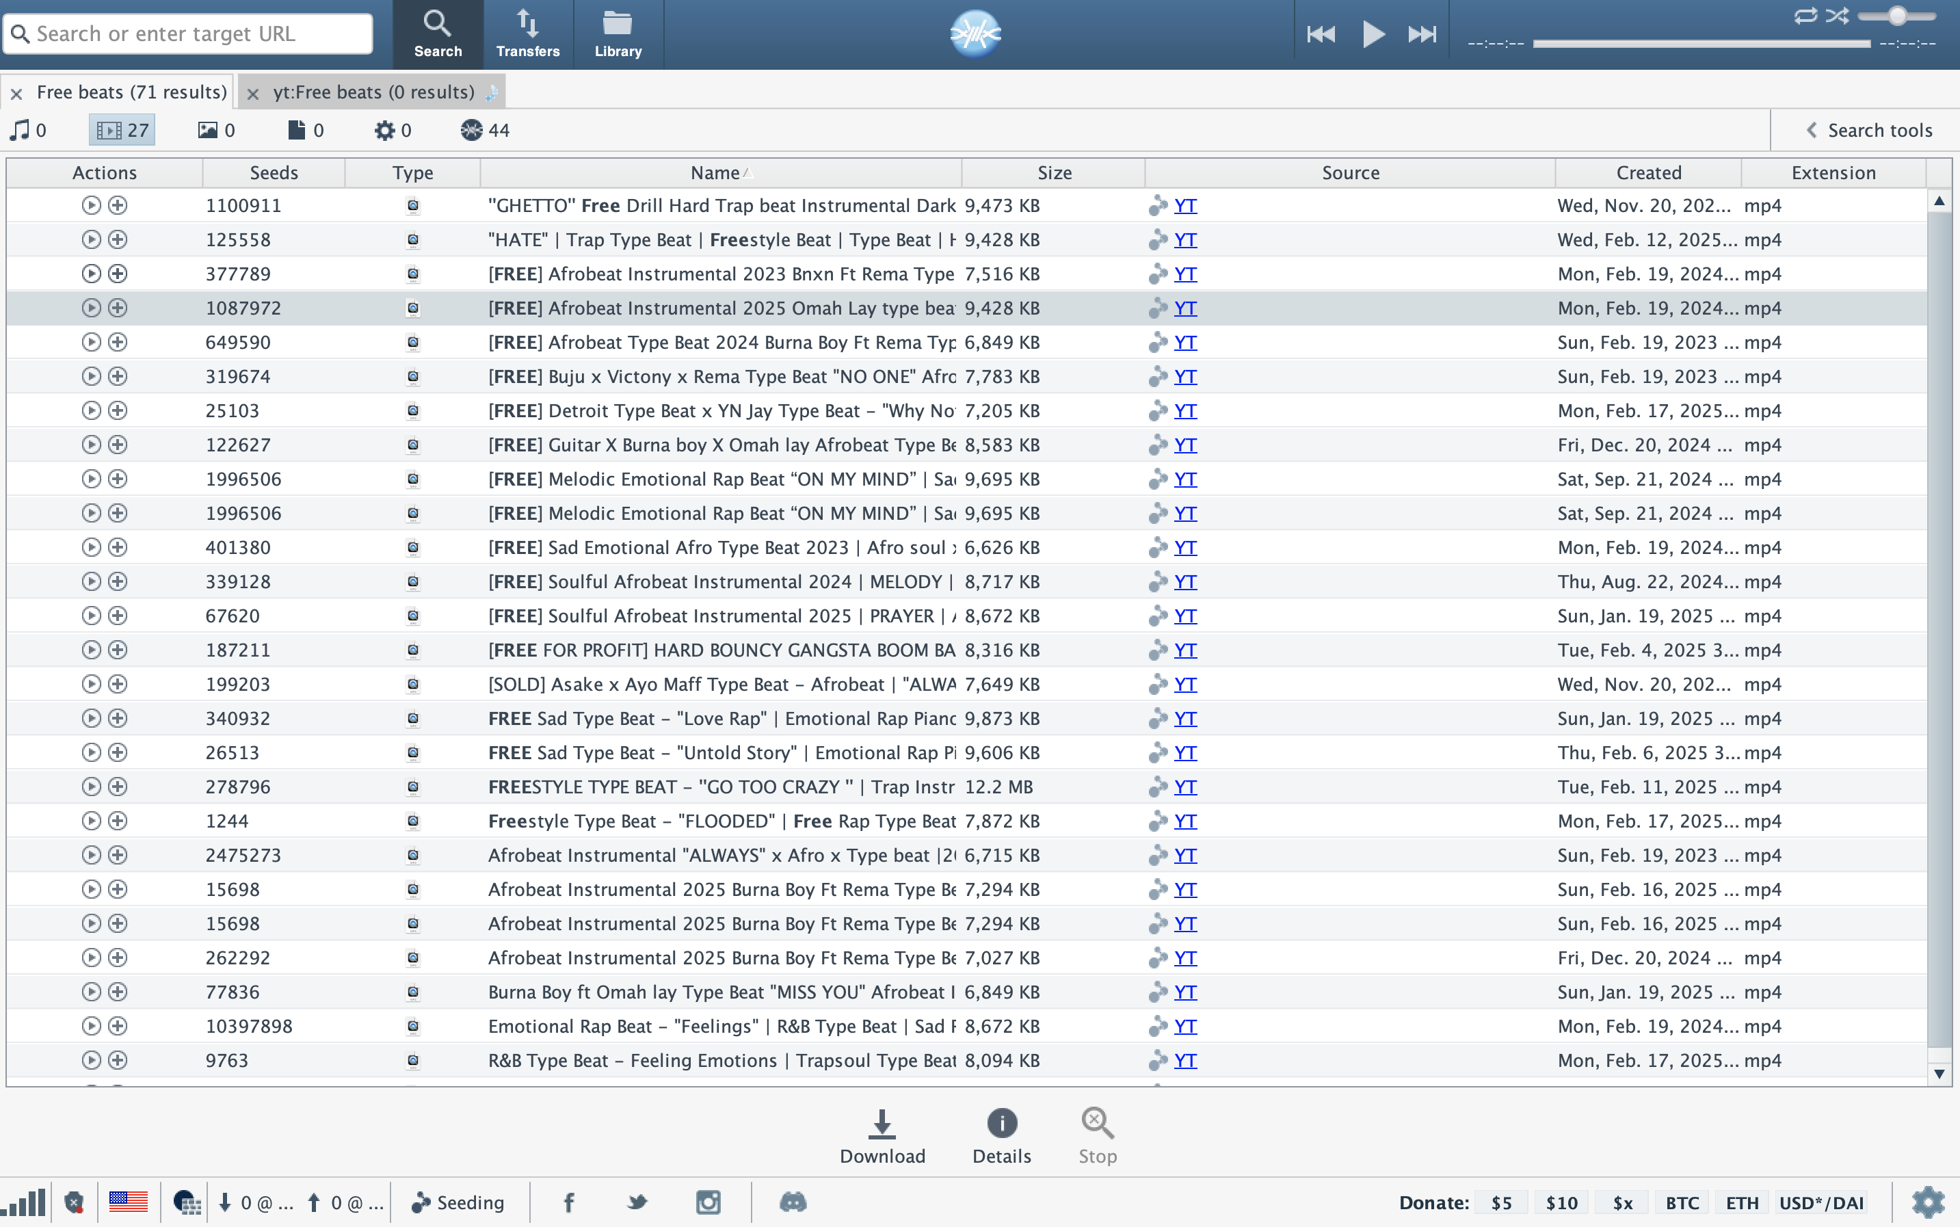Start media playback with the play button
This screenshot has height=1227, width=1960.
point(1373,34)
